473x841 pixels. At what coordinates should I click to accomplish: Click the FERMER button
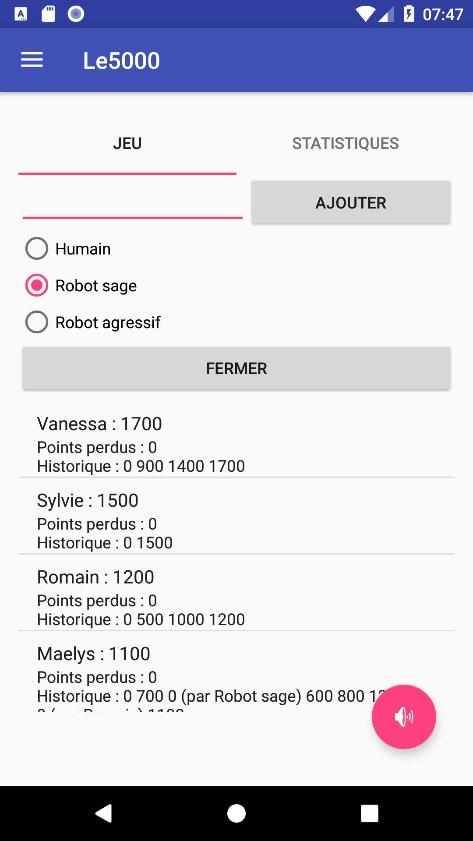pyautogui.click(x=236, y=368)
